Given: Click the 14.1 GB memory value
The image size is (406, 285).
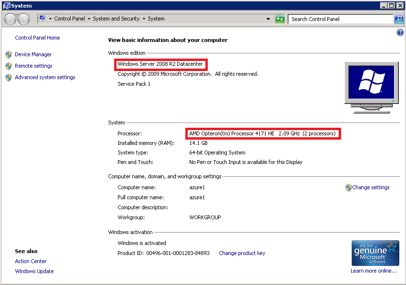Looking at the screenshot, I should point(198,143).
